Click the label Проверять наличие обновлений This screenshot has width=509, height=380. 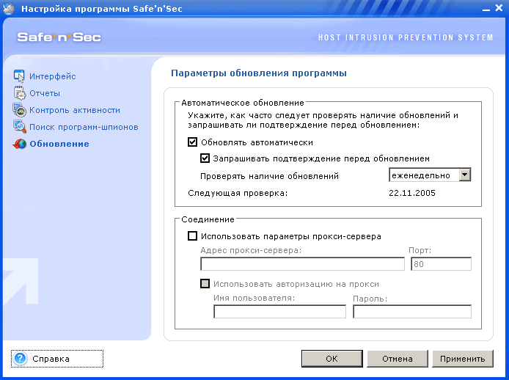click(269, 176)
